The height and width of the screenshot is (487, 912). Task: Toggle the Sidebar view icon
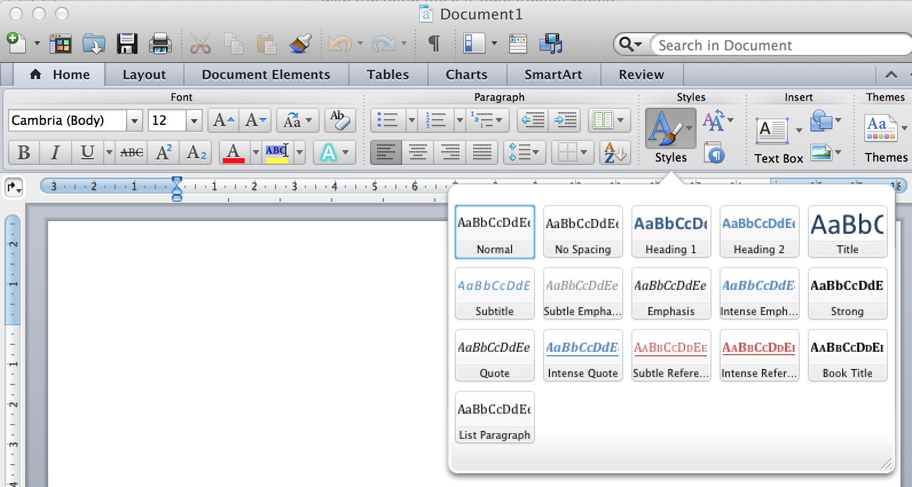[x=474, y=44]
